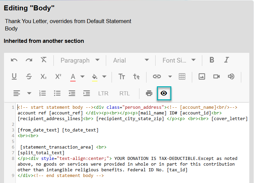Insert a video with the camera icon

click(216, 77)
